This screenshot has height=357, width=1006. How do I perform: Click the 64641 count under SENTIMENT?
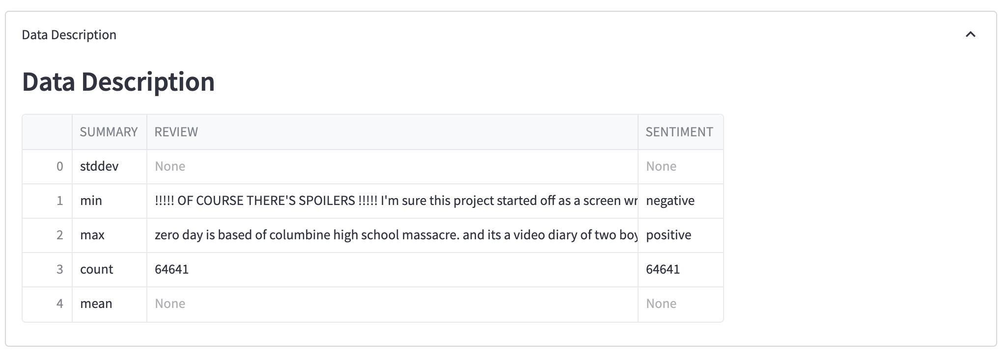[663, 269]
